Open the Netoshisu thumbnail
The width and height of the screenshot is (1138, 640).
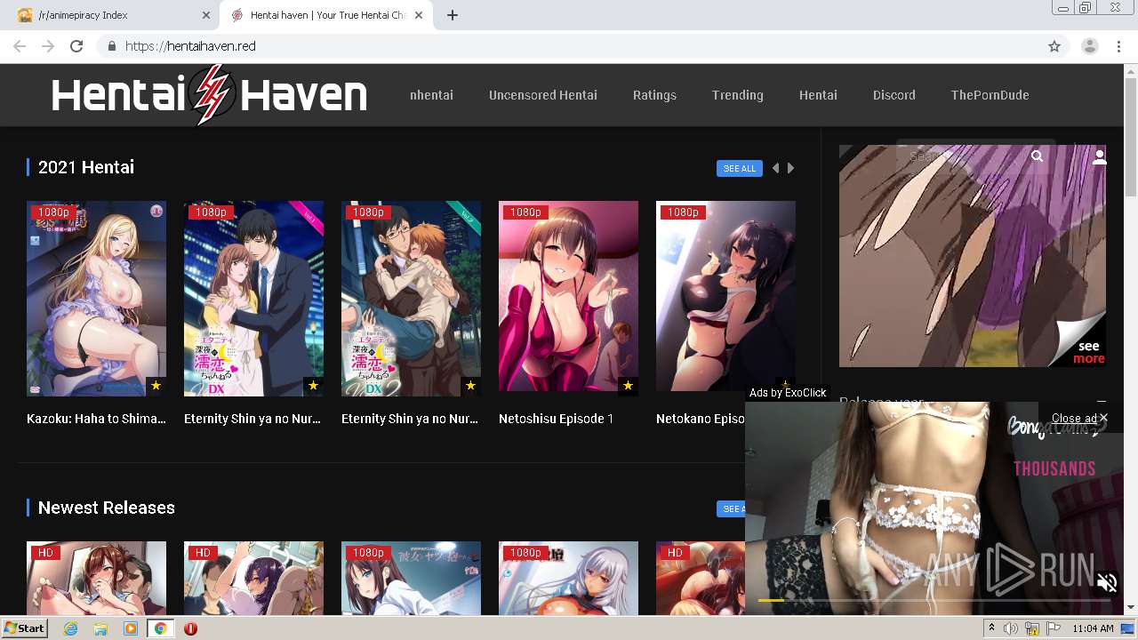pyautogui.click(x=568, y=297)
